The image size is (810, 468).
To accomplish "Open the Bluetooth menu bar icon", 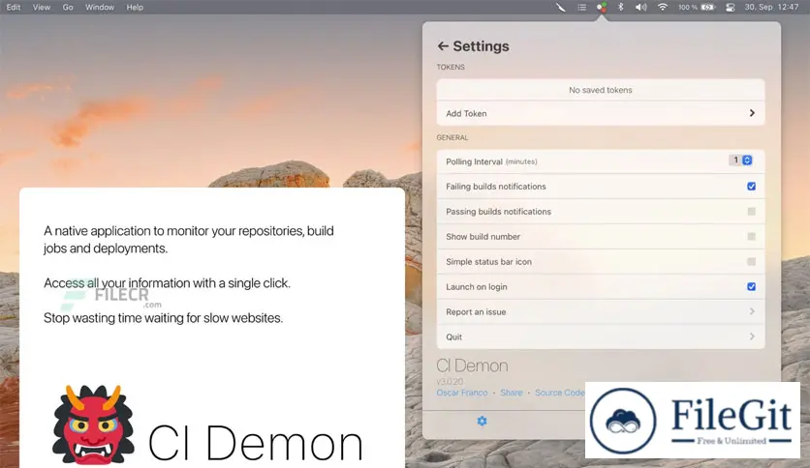I will pos(621,7).
